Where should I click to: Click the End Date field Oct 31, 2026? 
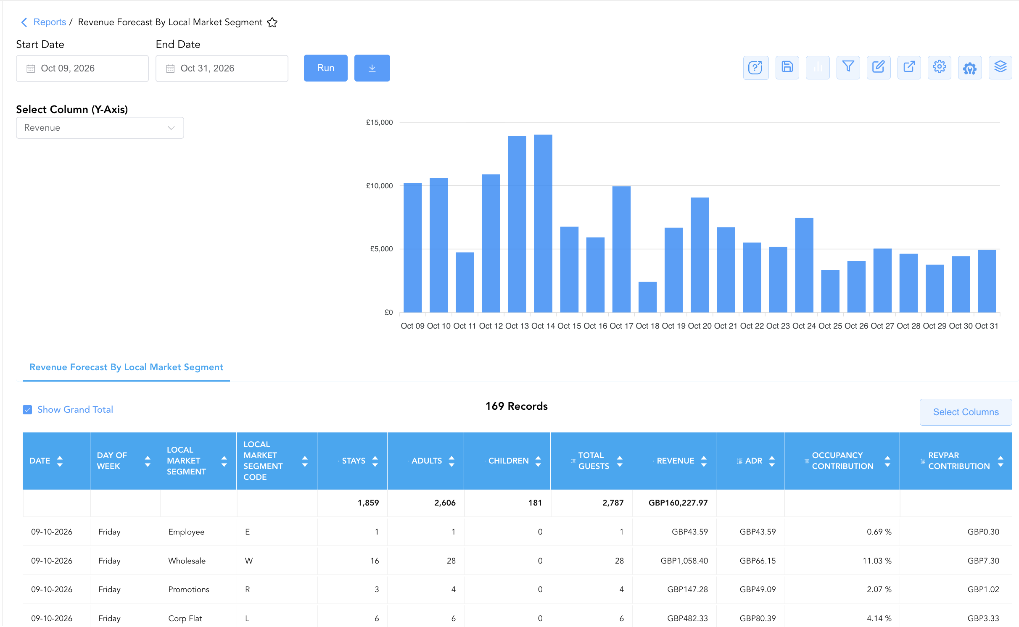(222, 68)
